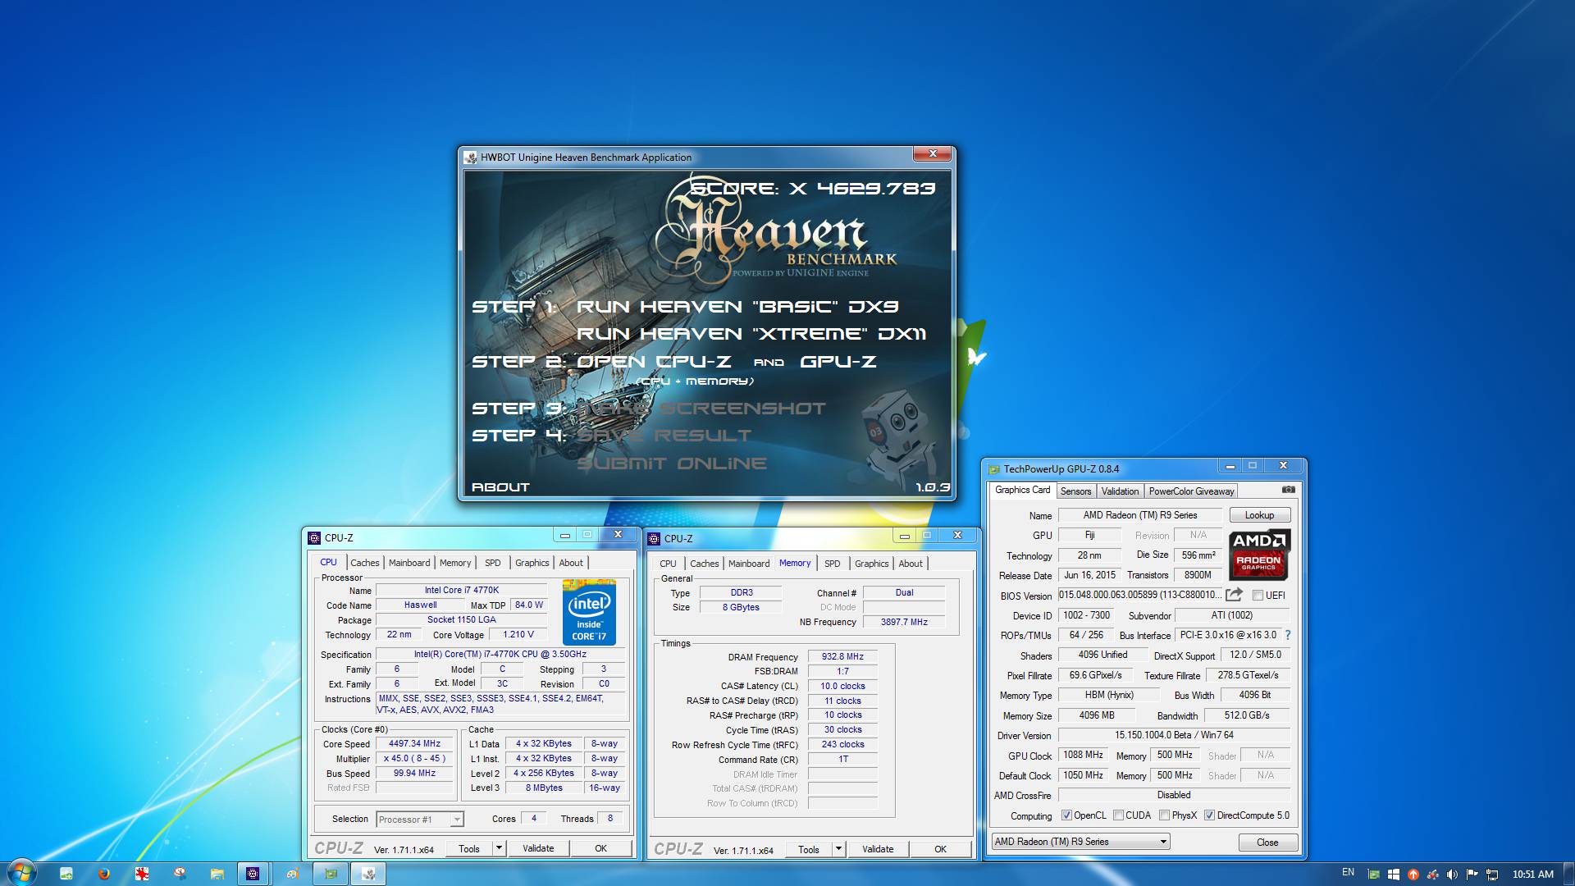Click the Show Desktop strip beside the clock
The image size is (1575, 886).
[1569, 874]
